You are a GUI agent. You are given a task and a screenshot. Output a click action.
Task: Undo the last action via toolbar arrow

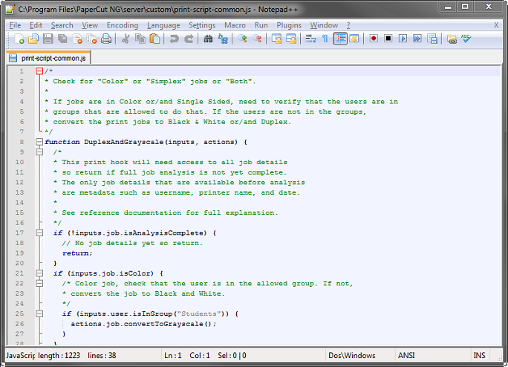coord(174,39)
